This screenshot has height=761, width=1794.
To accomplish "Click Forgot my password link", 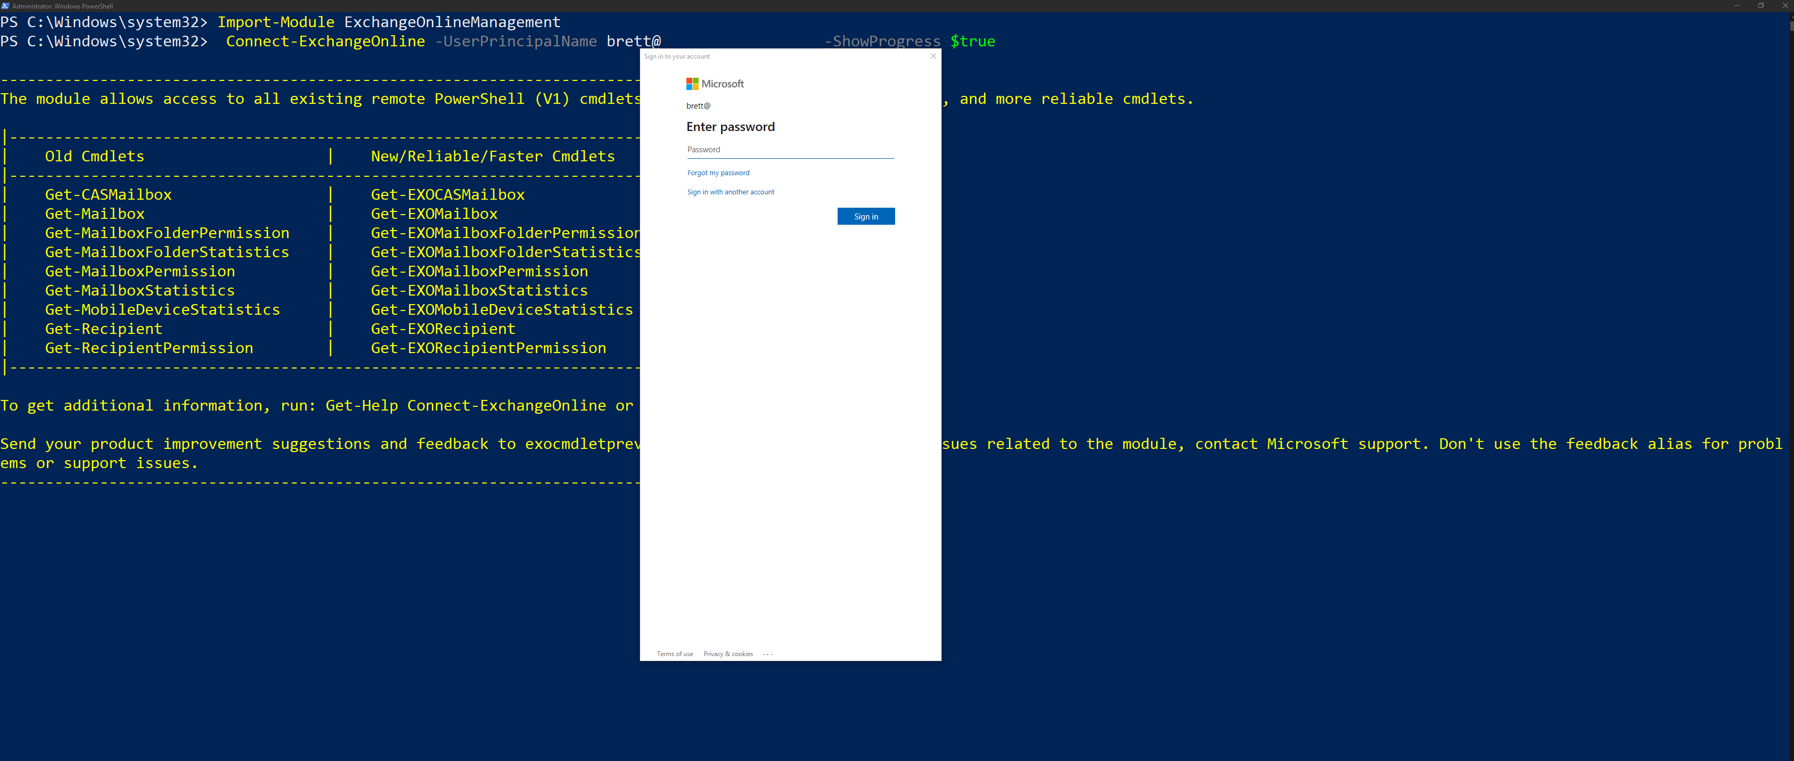I will point(717,173).
